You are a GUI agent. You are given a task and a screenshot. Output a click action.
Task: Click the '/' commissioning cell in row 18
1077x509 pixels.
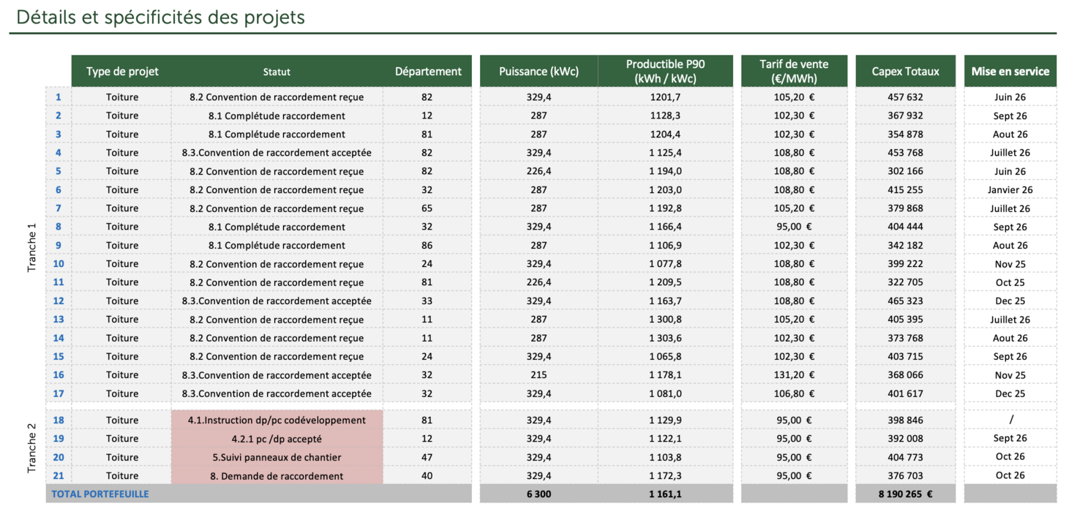tap(1010, 420)
